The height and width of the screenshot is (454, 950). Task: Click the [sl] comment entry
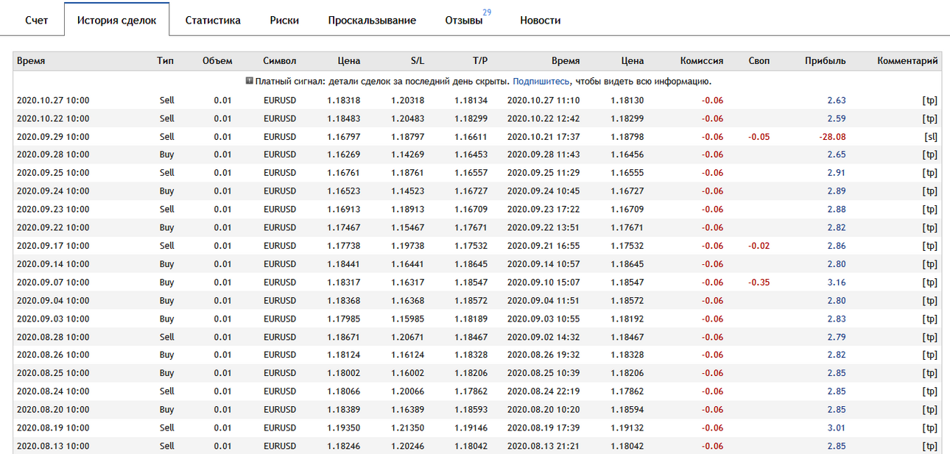click(x=931, y=136)
